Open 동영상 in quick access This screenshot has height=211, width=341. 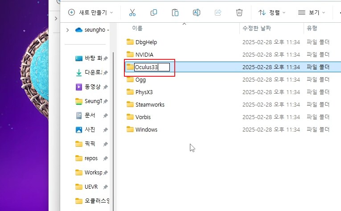pos(88,87)
